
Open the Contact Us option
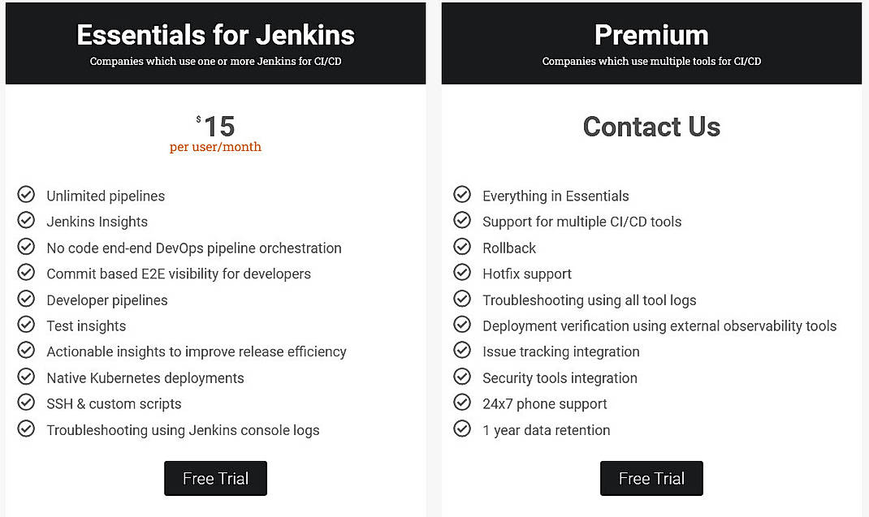651,127
